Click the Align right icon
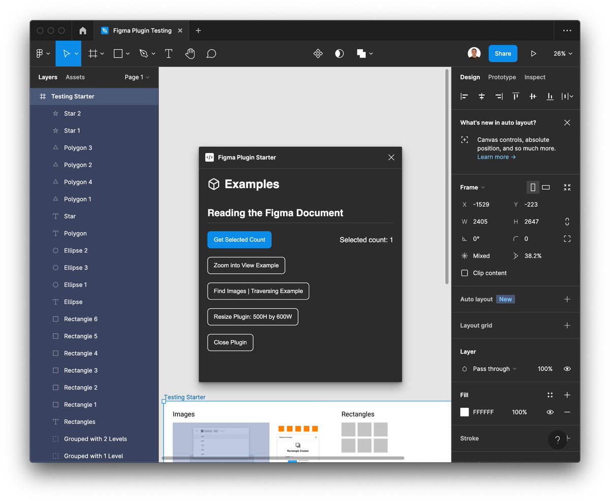The image size is (610, 502). click(x=499, y=96)
